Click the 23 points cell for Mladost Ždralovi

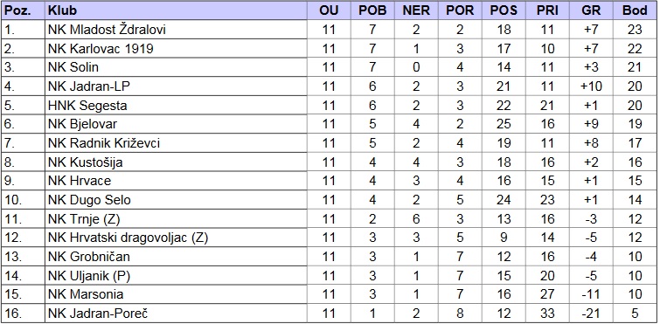pyautogui.click(x=635, y=30)
